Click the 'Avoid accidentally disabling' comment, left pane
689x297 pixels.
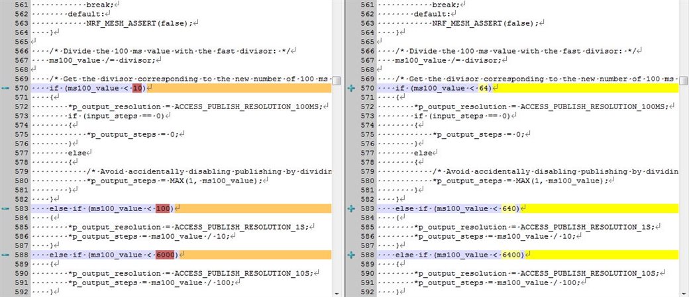click(x=209, y=171)
